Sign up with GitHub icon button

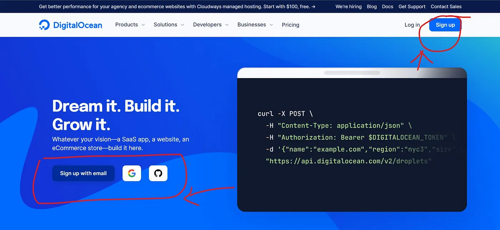click(158, 173)
